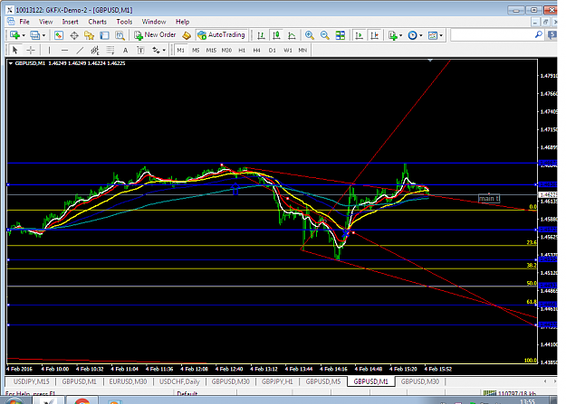Viewport: 566px width, 404px height.
Task: Show the Market Watch window
Action: (59, 35)
